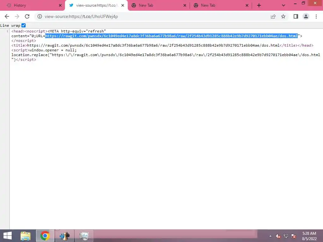Click the rawgit URL inside title tag
This screenshot has height=242, width=323.
tap(153, 45)
